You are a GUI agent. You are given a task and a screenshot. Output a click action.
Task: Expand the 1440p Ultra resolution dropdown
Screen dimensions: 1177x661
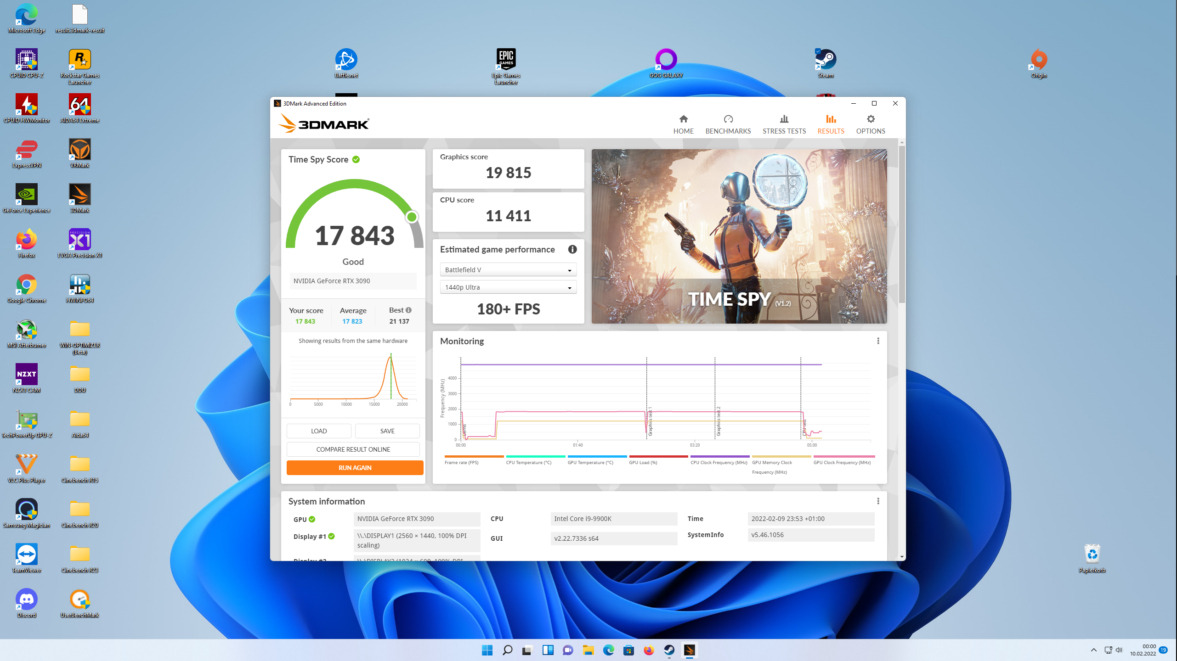click(x=508, y=287)
